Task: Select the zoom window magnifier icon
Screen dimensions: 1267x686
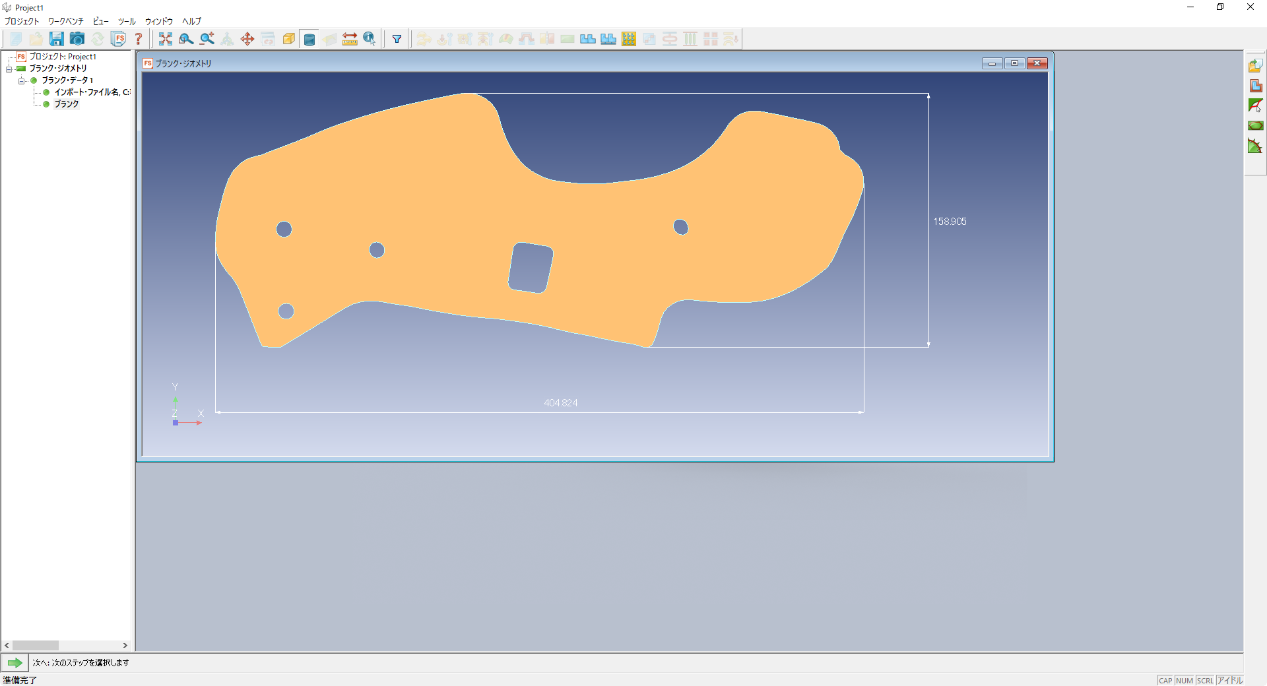Action: click(x=186, y=39)
